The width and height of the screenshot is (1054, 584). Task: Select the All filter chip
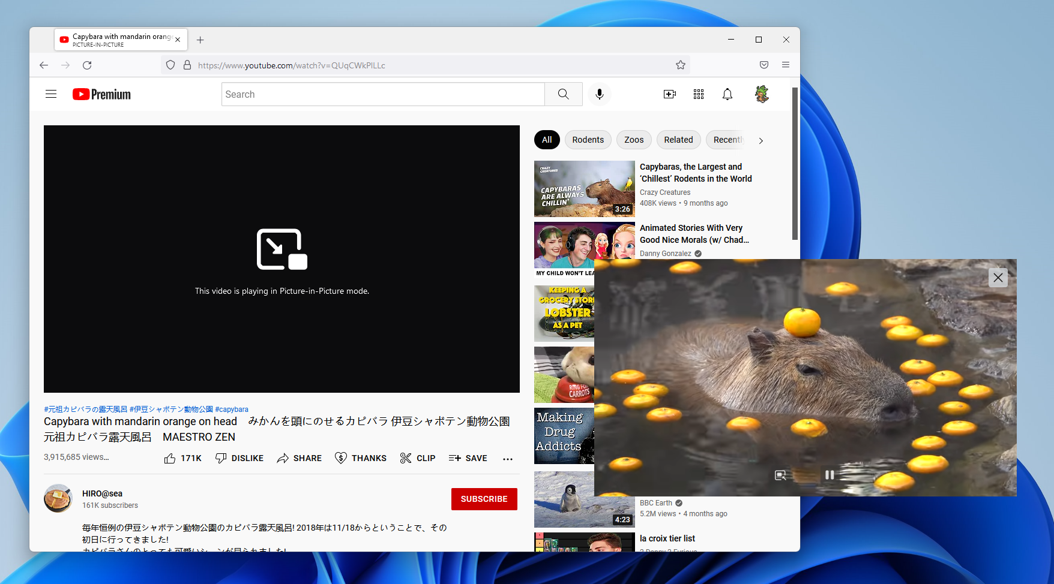[547, 140]
